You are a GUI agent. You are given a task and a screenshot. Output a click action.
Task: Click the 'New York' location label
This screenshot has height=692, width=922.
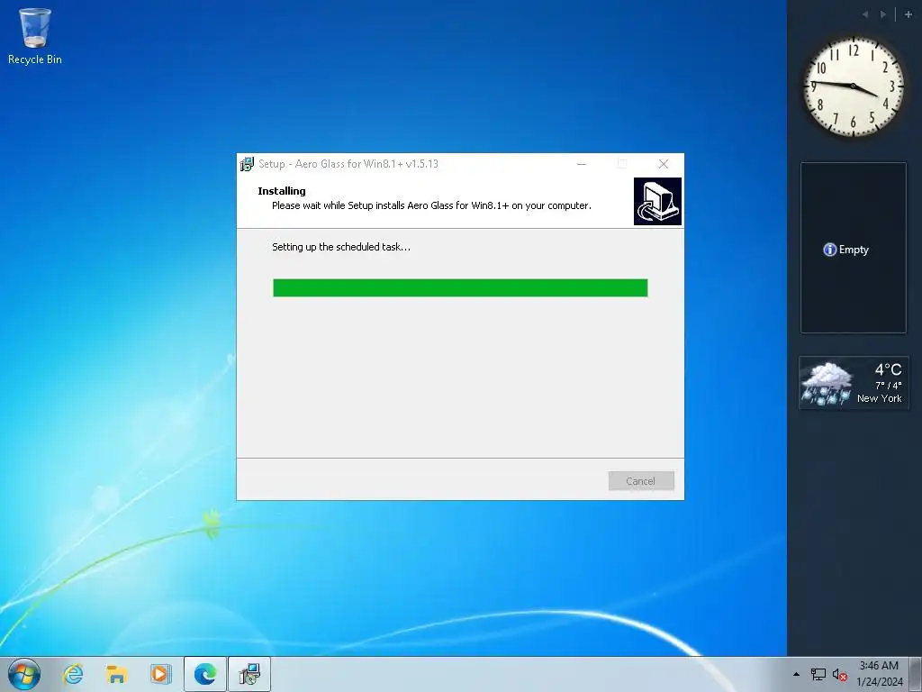tap(879, 398)
